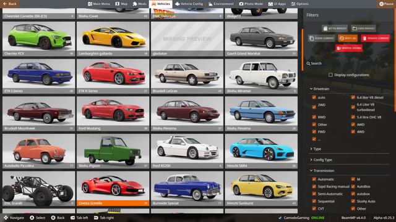Image resolution: width=396 pixels, height=222 pixels.
Task: Click the Navigate hint icon in bottom bar
Action: (6, 218)
